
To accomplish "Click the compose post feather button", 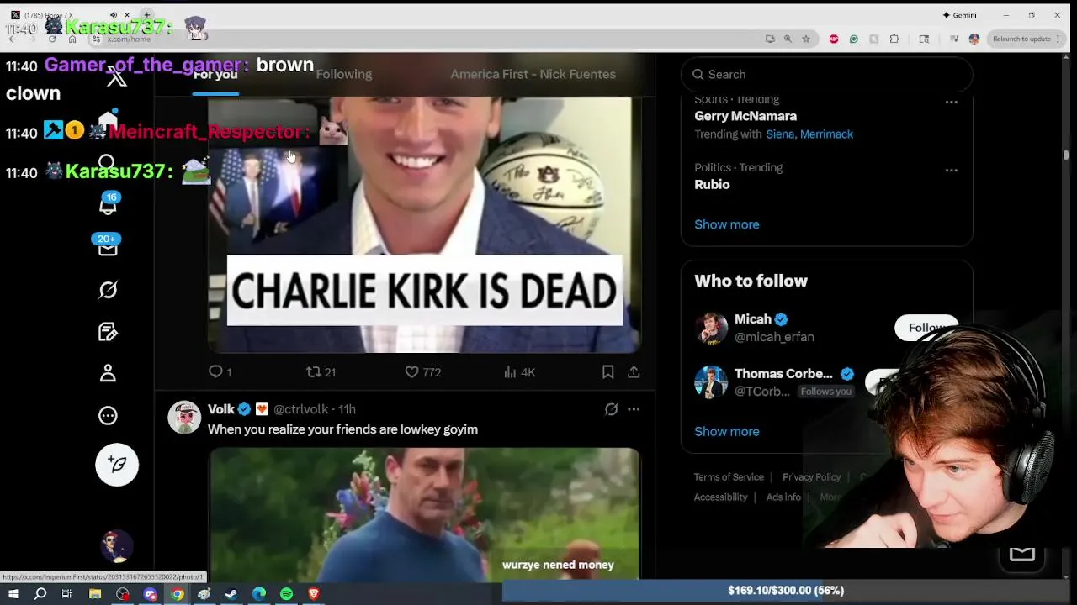I will pyautogui.click(x=117, y=465).
